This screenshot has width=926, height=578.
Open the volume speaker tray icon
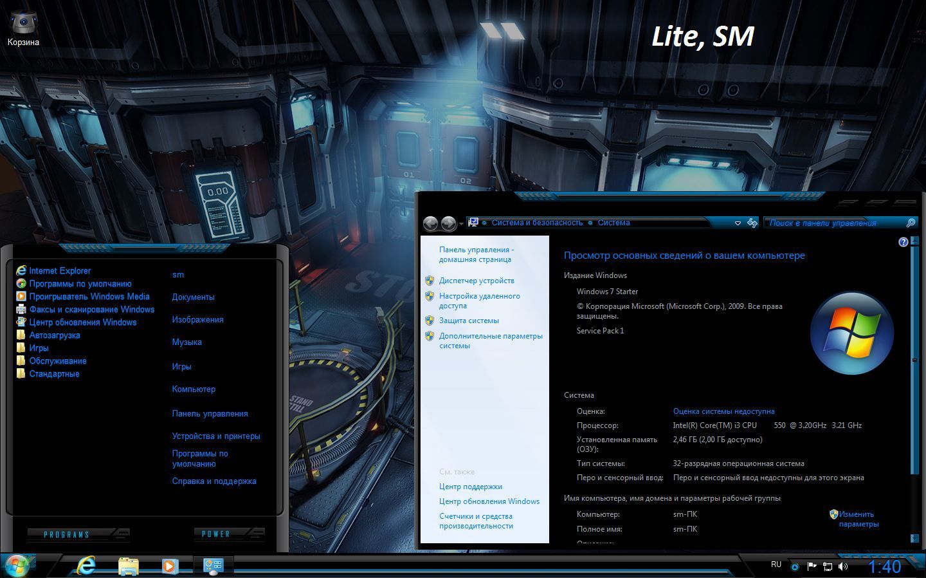click(x=843, y=566)
